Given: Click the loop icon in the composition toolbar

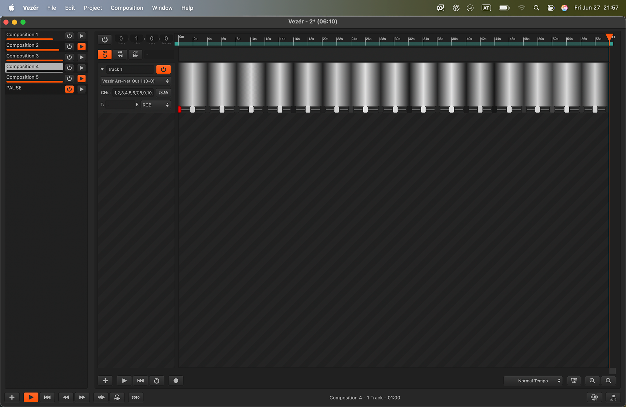Looking at the screenshot, I should 156,381.
